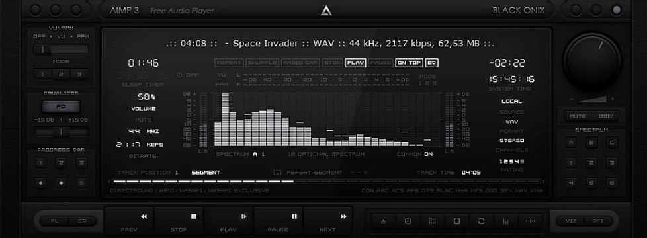Click the PREV rewind transport button
The width and height of the screenshot is (647, 238).
130,221
